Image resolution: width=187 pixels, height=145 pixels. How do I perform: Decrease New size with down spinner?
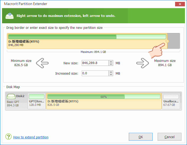click(111, 64)
